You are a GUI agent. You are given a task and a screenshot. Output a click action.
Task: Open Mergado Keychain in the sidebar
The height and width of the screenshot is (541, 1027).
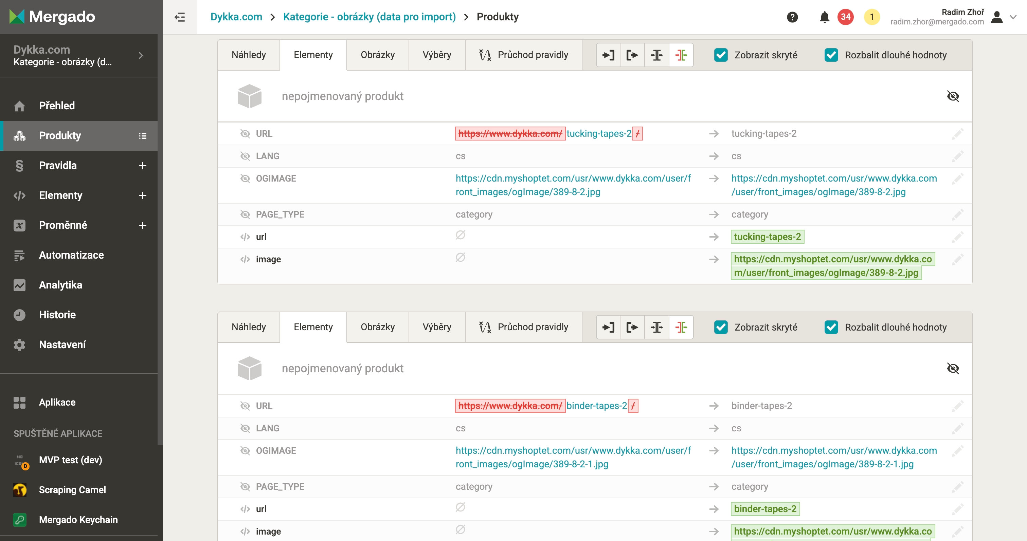click(78, 520)
